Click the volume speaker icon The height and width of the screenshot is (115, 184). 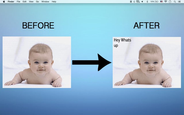tap(143, 1)
